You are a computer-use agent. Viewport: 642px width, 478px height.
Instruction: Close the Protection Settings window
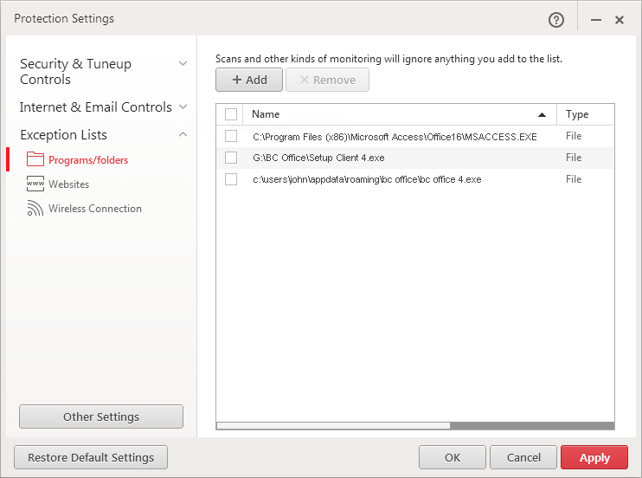point(620,19)
